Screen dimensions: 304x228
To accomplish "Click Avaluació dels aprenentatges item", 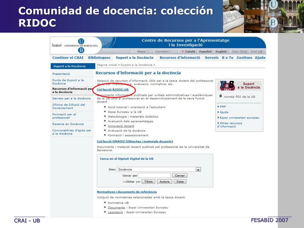I will (131, 121).
